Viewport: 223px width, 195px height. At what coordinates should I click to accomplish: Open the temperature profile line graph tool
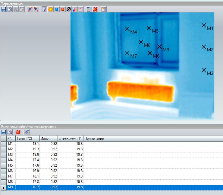click(81, 9)
